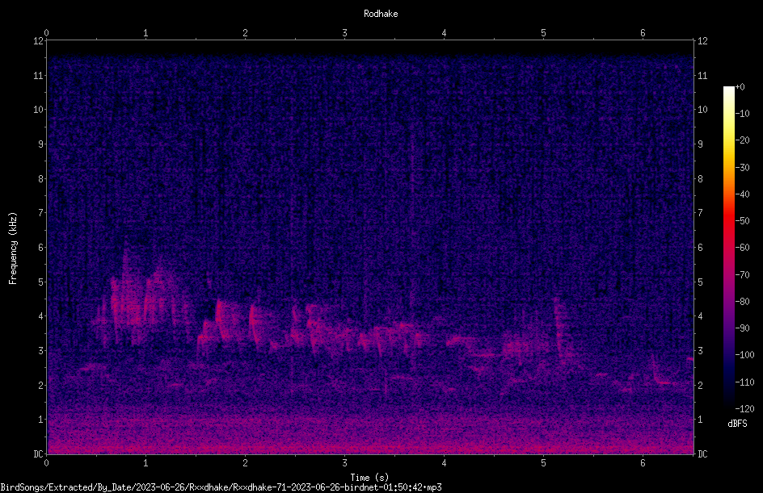763x493 pixels.
Task: Click the "8" tick on the right frequency axis
Action: point(700,179)
